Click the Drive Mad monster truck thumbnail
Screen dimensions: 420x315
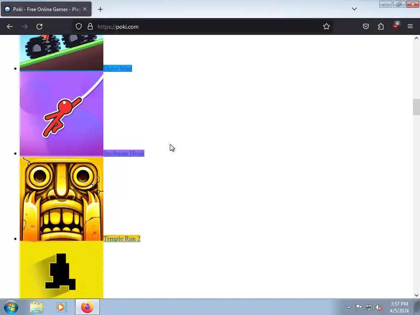pos(62,53)
